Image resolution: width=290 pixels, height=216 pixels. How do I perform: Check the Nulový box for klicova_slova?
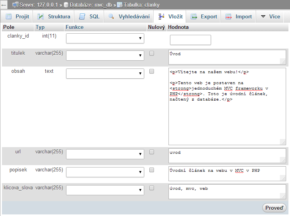tap(152, 188)
